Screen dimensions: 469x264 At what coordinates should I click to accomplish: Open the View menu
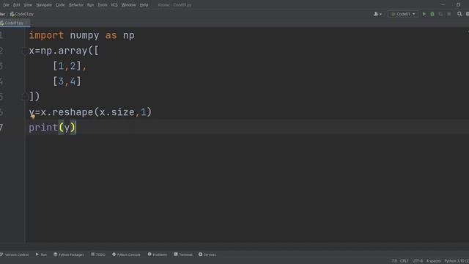point(28,5)
